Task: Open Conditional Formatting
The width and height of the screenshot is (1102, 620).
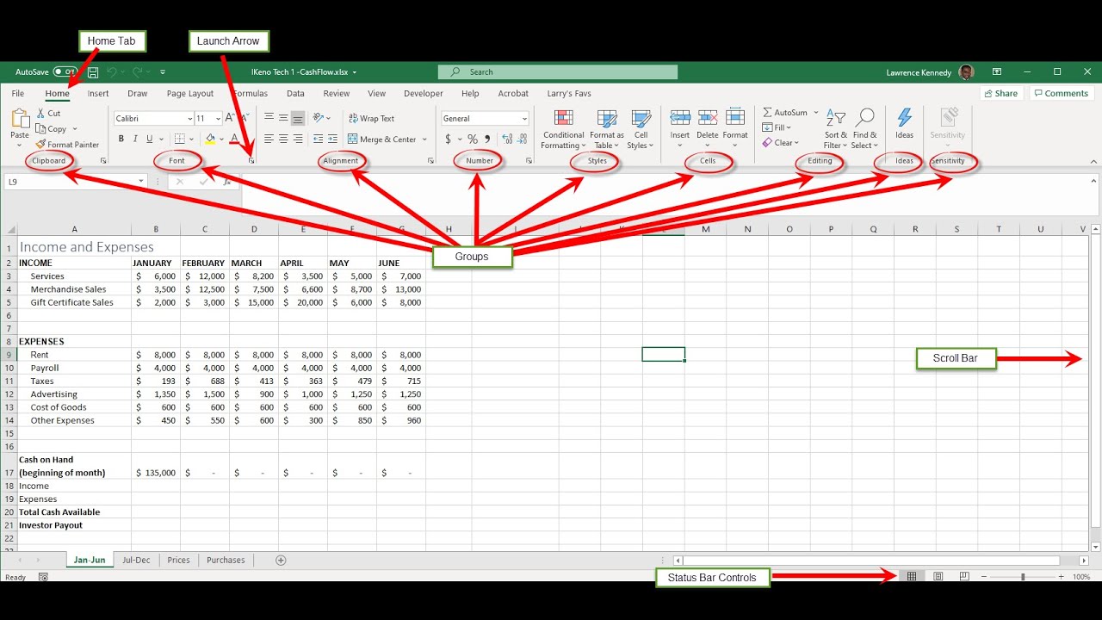Action: coord(564,129)
